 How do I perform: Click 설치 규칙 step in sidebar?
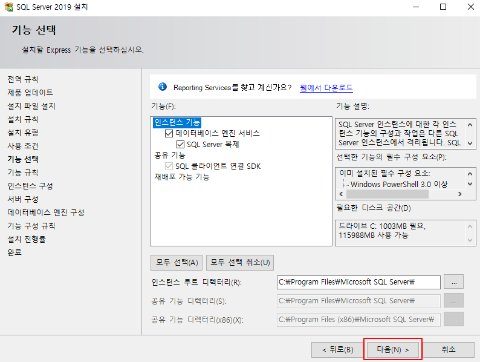[x=23, y=119]
